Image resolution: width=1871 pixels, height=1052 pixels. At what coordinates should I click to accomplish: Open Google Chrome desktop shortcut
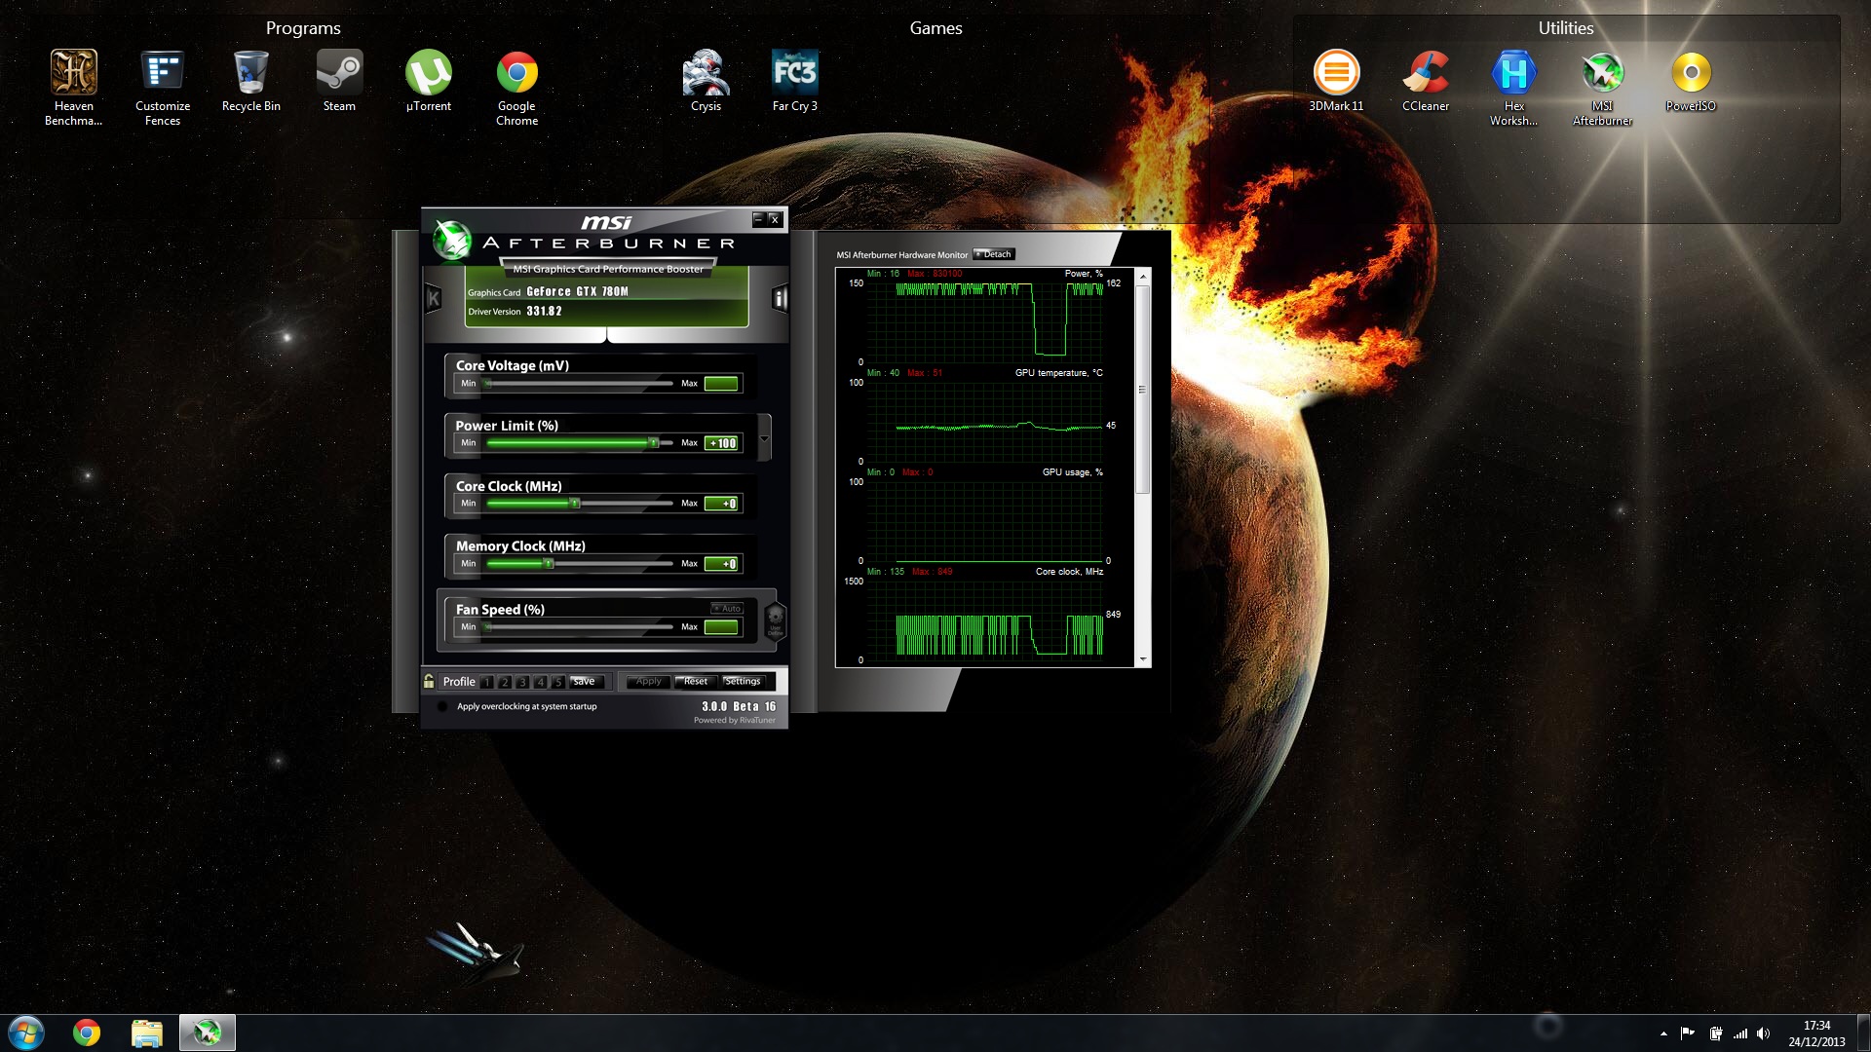[516, 88]
